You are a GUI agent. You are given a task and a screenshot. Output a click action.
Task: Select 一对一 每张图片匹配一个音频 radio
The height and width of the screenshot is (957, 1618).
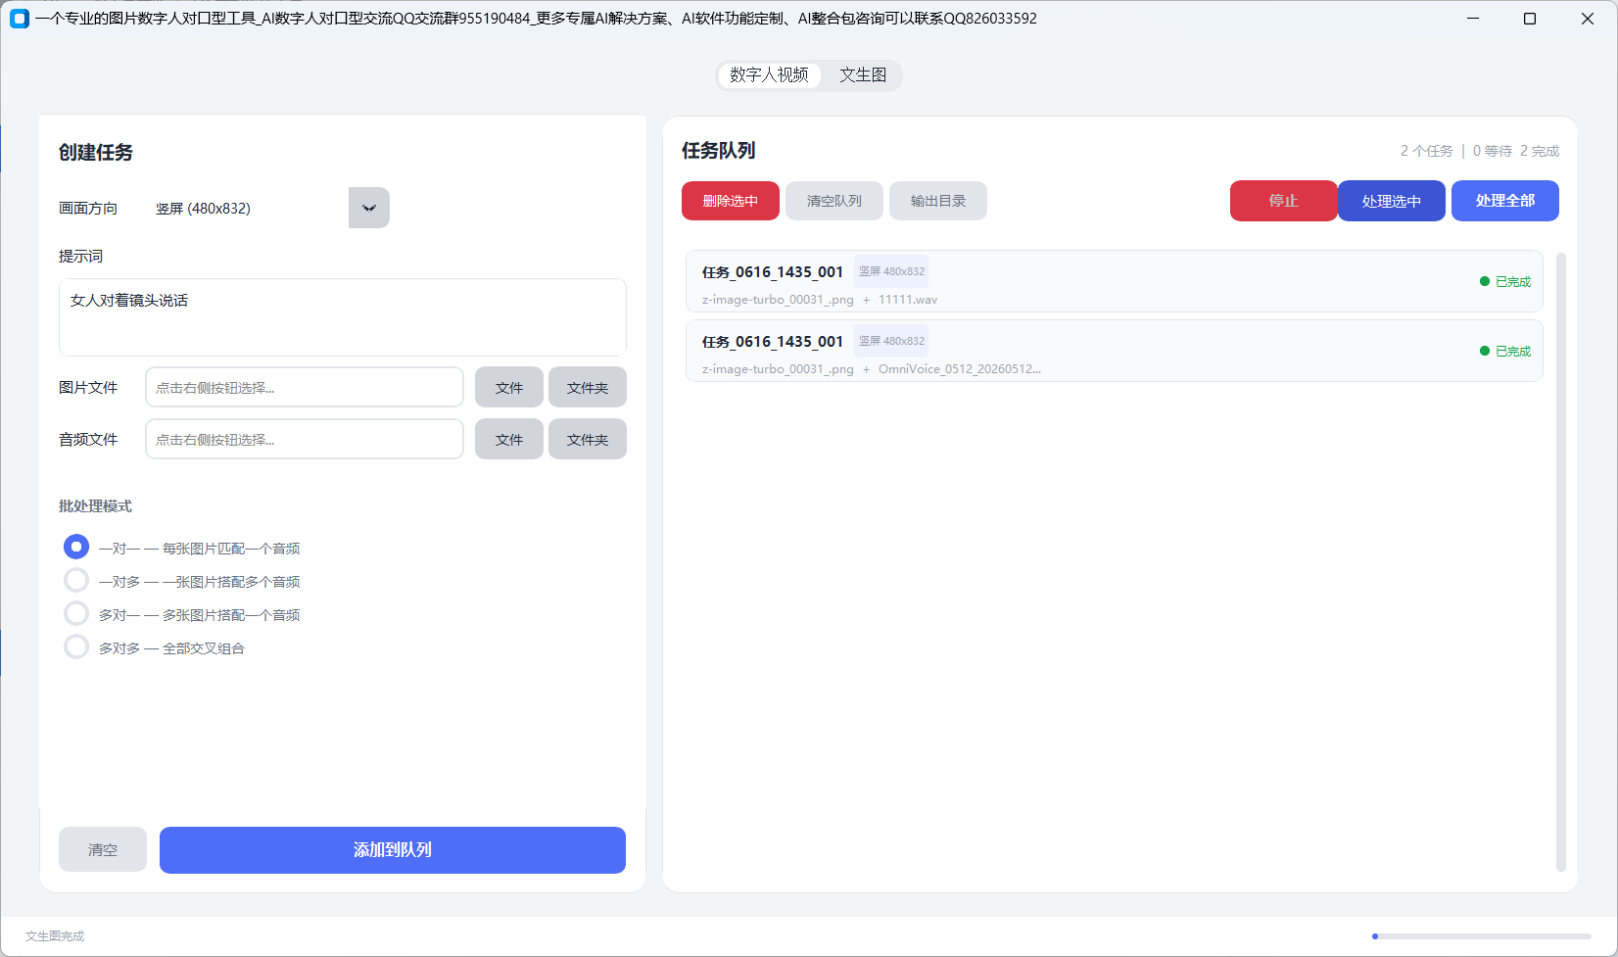point(76,547)
